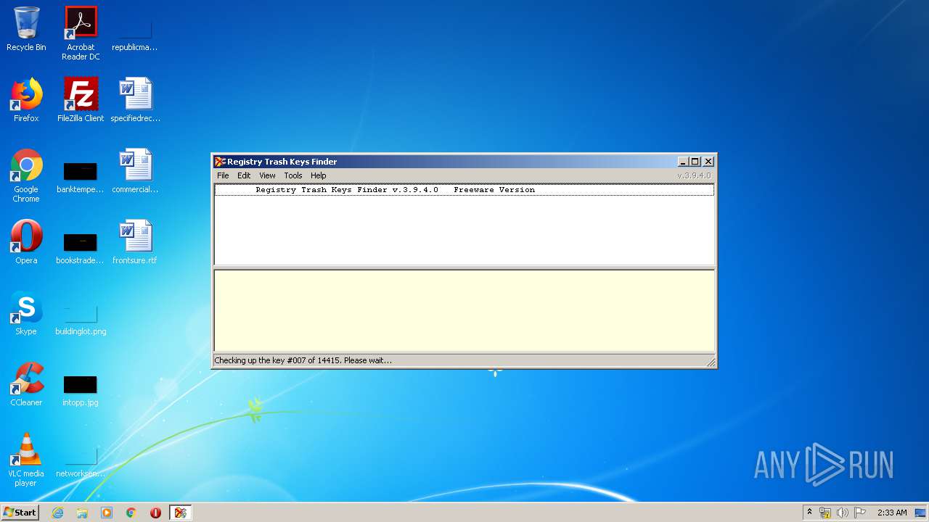Viewport: 929px width, 522px height.
Task: Launch Internet Explorer from taskbar
Action: [x=57, y=513]
